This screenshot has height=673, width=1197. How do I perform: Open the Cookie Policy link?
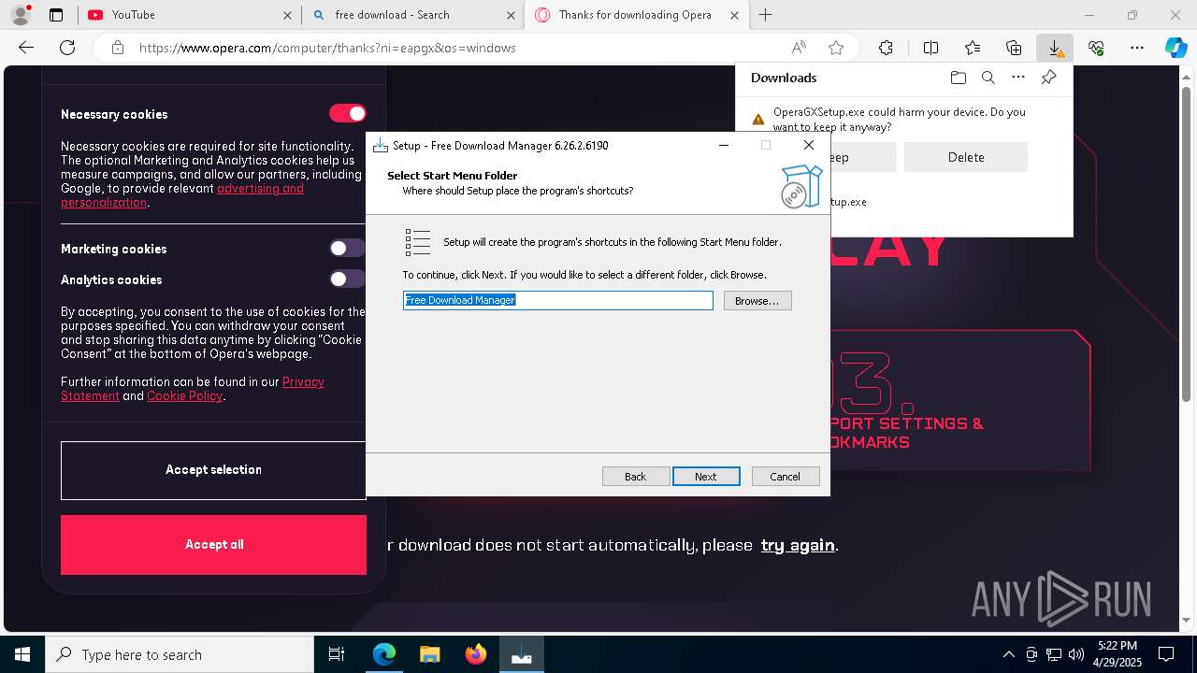pyautogui.click(x=184, y=396)
